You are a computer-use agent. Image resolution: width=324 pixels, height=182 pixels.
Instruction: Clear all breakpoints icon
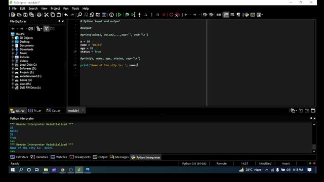pos(177,15)
